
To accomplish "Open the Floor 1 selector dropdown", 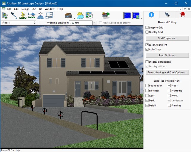I will tap(35, 23).
